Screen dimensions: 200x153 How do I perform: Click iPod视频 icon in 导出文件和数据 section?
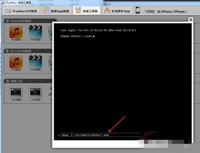coord(35,33)
